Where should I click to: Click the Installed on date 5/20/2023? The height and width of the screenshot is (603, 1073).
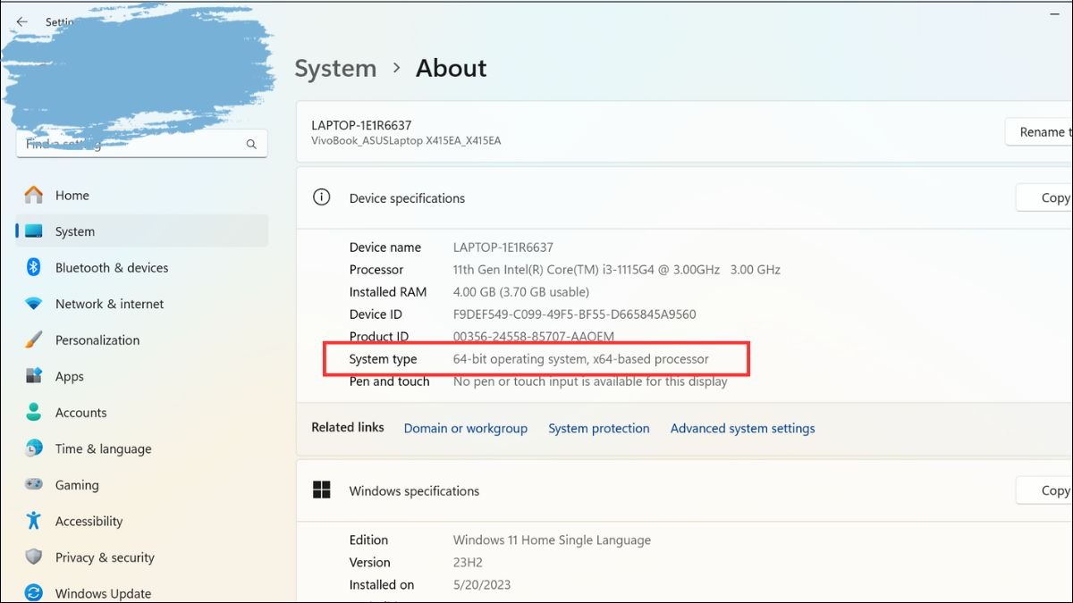[x=481, y=584]
